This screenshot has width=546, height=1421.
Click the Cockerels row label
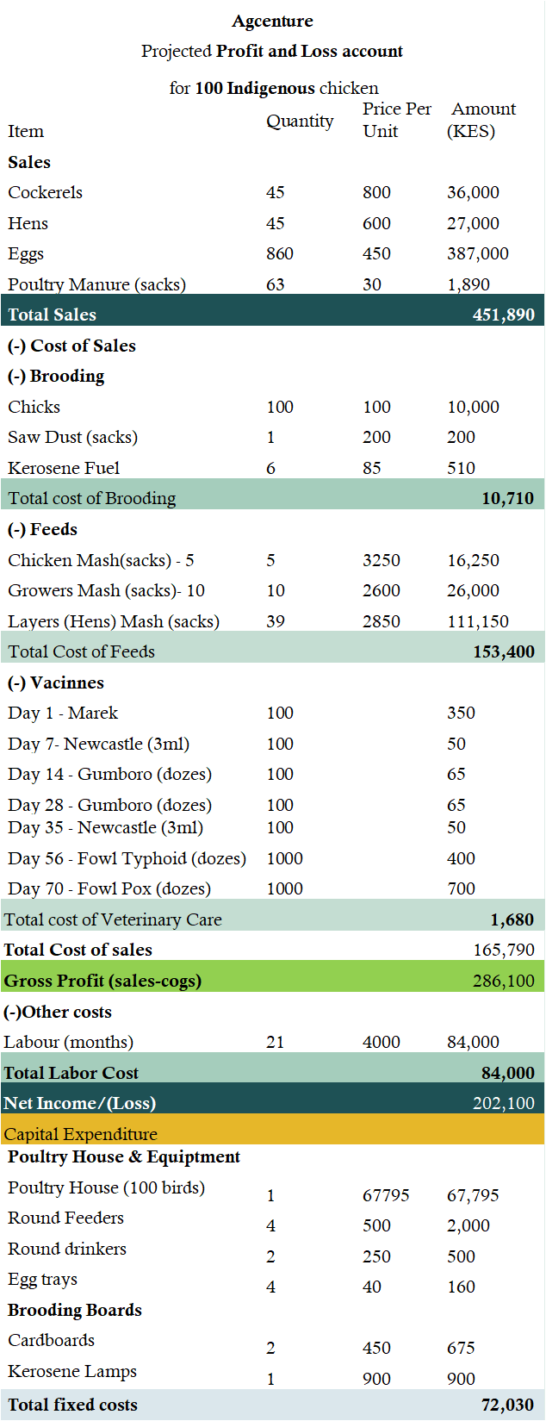point(46,192)
